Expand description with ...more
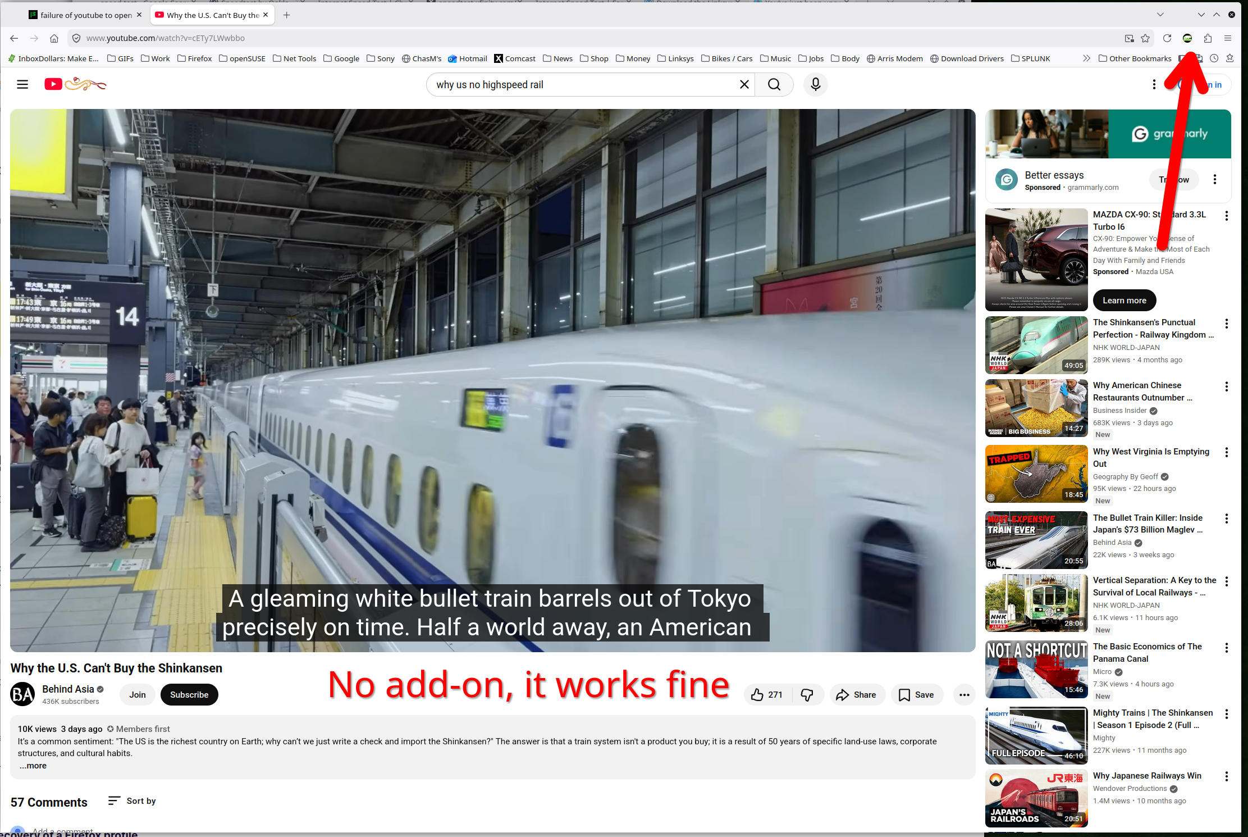Viewport: 1248px width, 837px height. (x=33, y=766)
